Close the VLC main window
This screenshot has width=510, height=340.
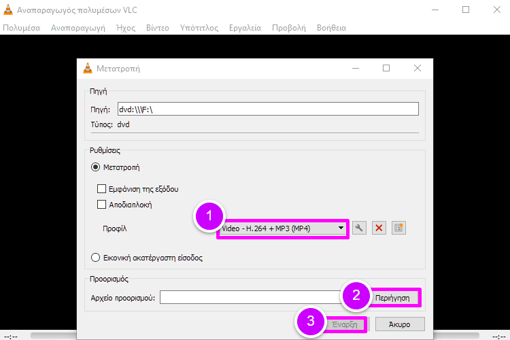(x=496, y=10)
